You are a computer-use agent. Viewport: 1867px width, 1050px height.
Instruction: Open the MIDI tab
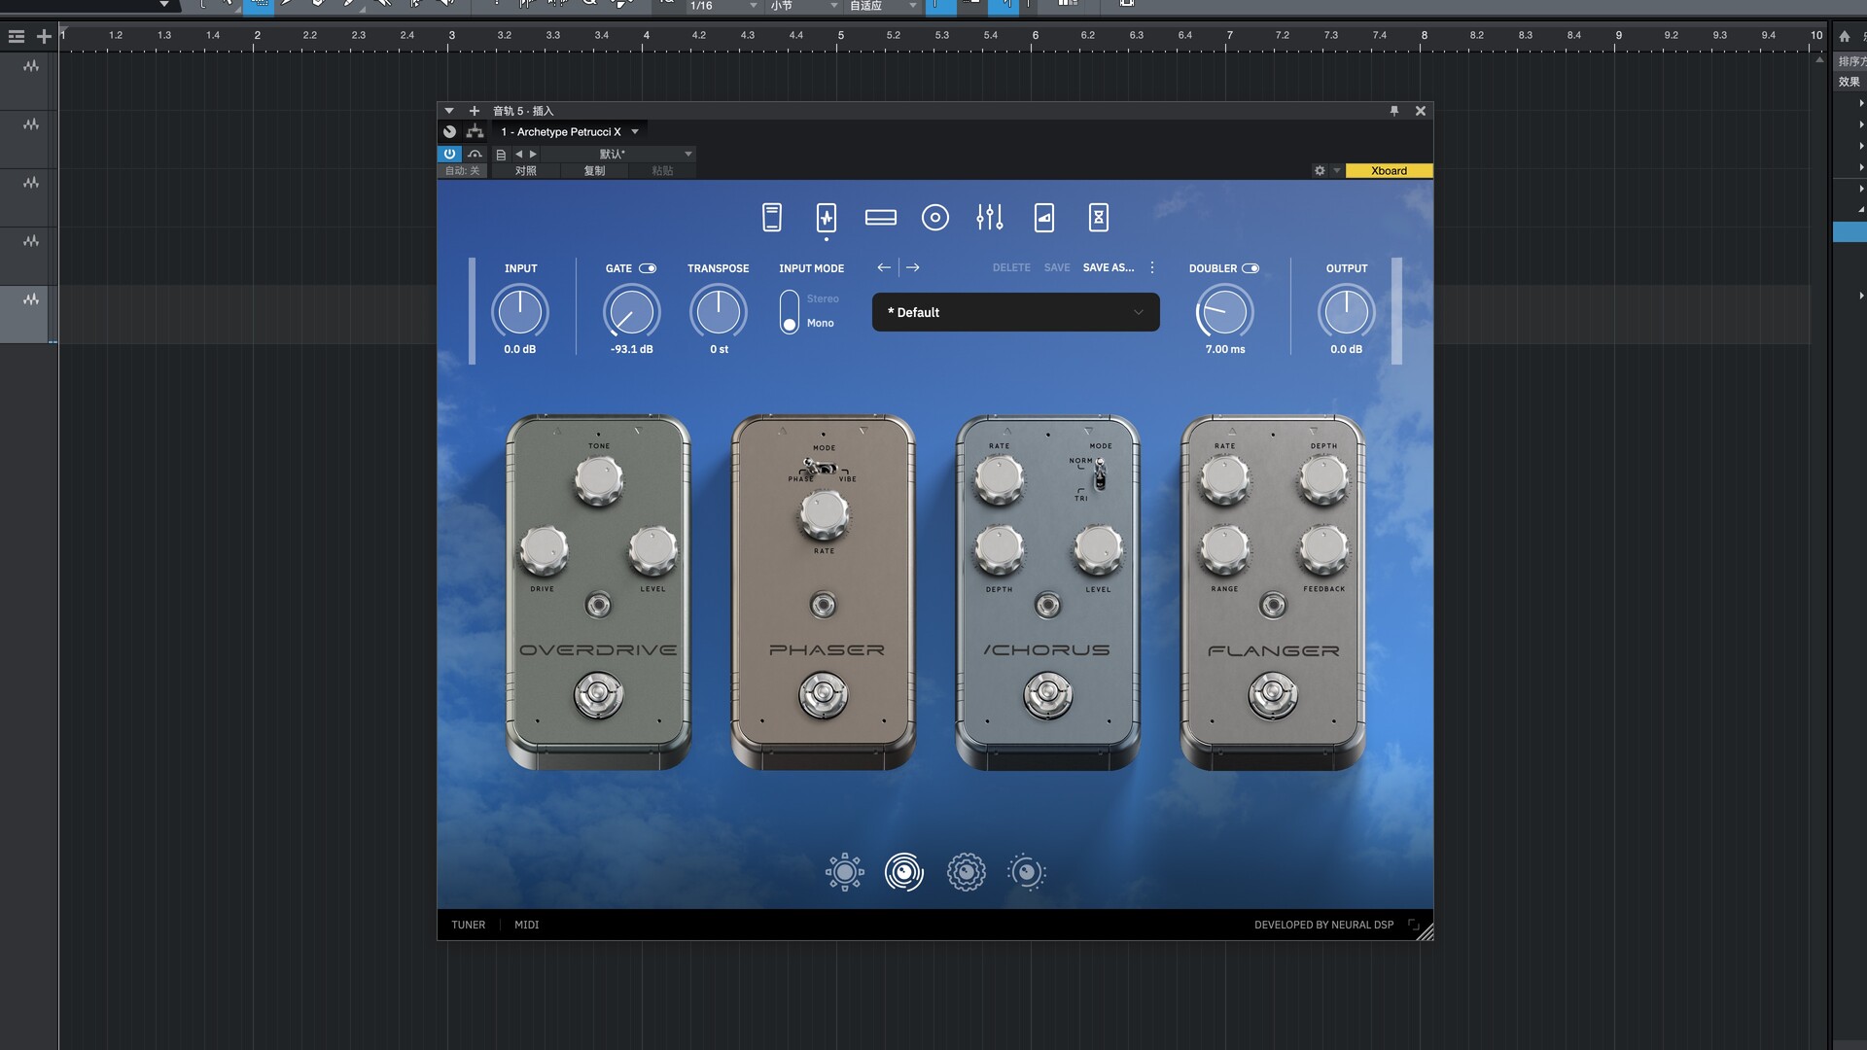[x=526, y=925]
